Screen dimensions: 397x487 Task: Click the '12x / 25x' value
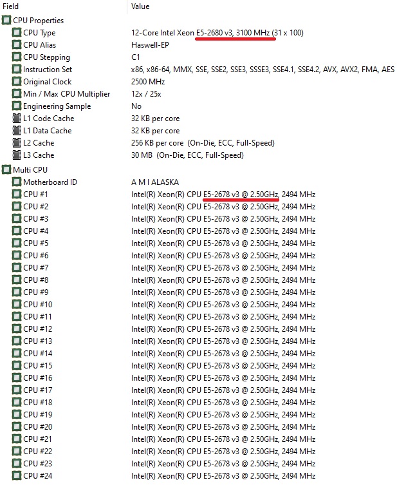click(x=146, y=94)
